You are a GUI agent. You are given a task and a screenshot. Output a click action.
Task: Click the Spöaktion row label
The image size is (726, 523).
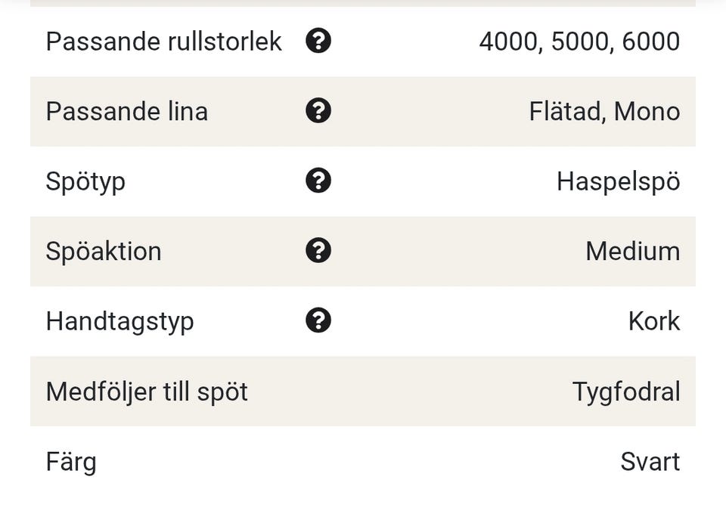[x=104, y=252]
